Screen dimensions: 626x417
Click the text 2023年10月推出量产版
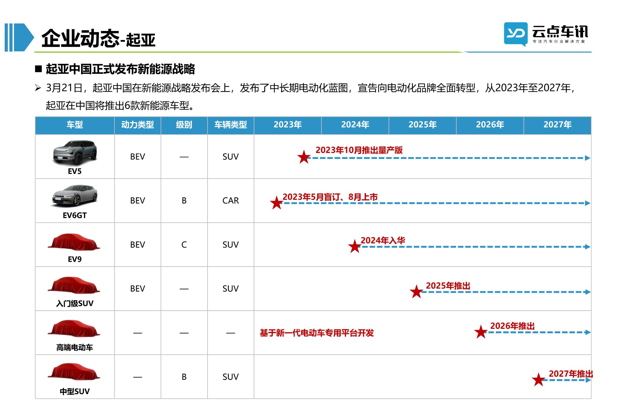click(x=359, y=150)
